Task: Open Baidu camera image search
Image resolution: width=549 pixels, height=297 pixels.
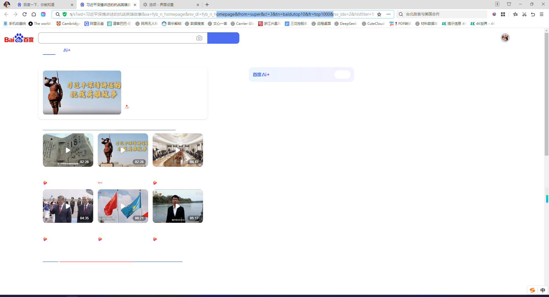Action: pyautogui.click(x=199, y=38)
